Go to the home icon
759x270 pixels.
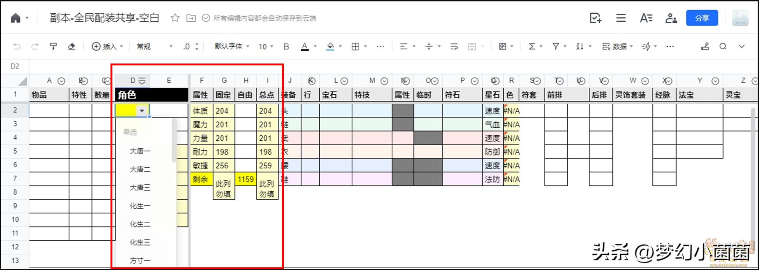(16, 18)
